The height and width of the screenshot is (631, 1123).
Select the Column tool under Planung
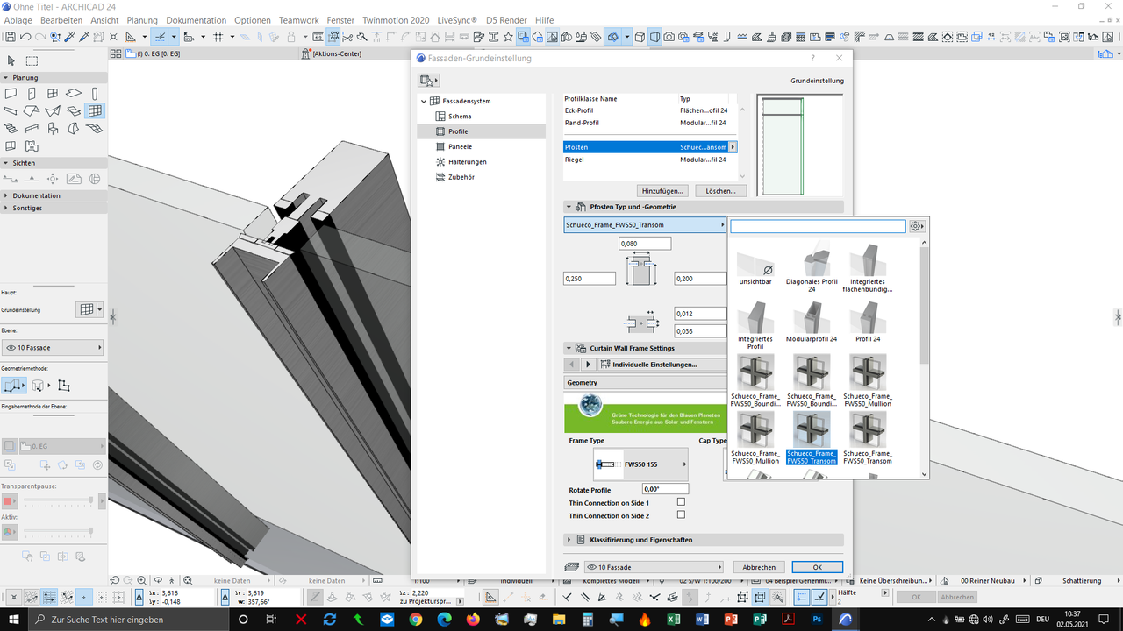pyautogui.click(x=95, y=94)
